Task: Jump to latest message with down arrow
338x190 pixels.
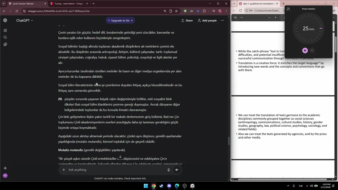Action: coord(120,157)
